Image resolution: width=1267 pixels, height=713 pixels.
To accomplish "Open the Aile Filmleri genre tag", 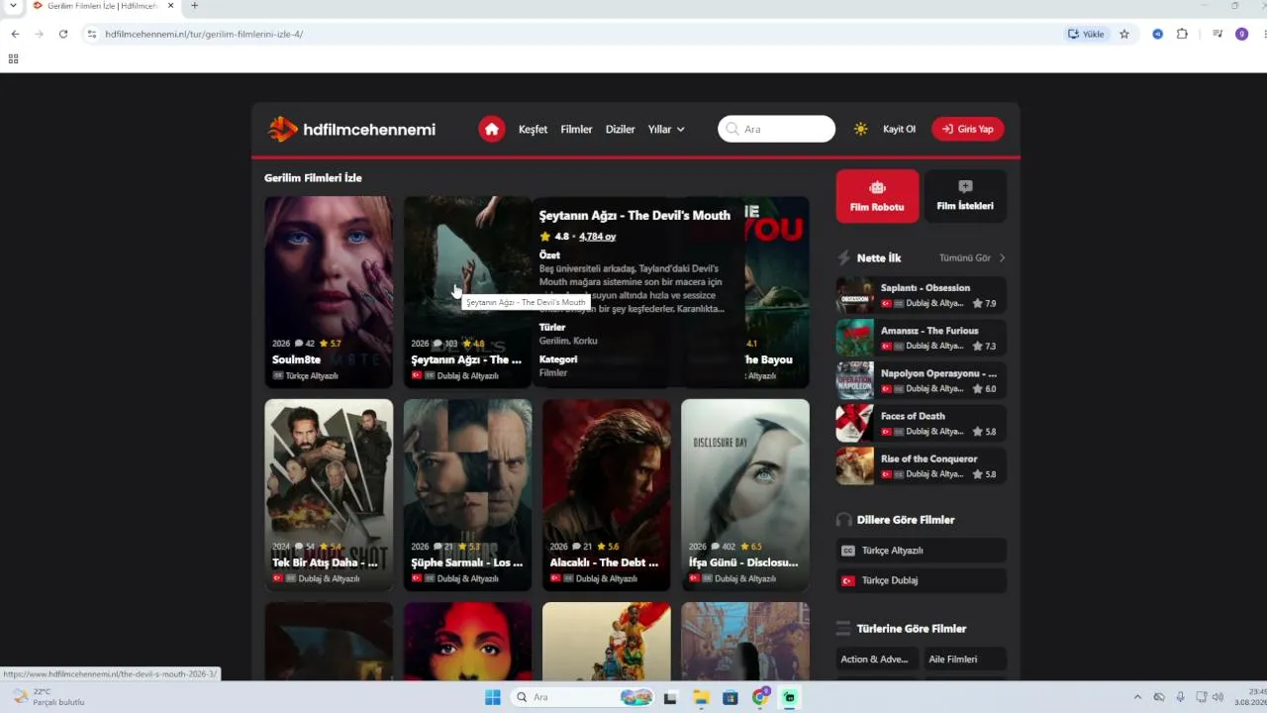I will 965,659.
